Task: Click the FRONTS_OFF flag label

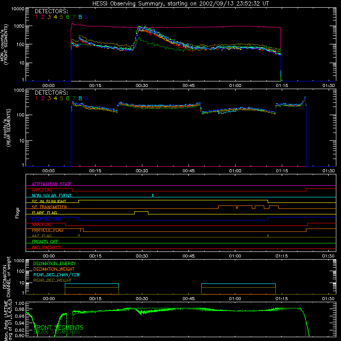Action: (45, 242)
